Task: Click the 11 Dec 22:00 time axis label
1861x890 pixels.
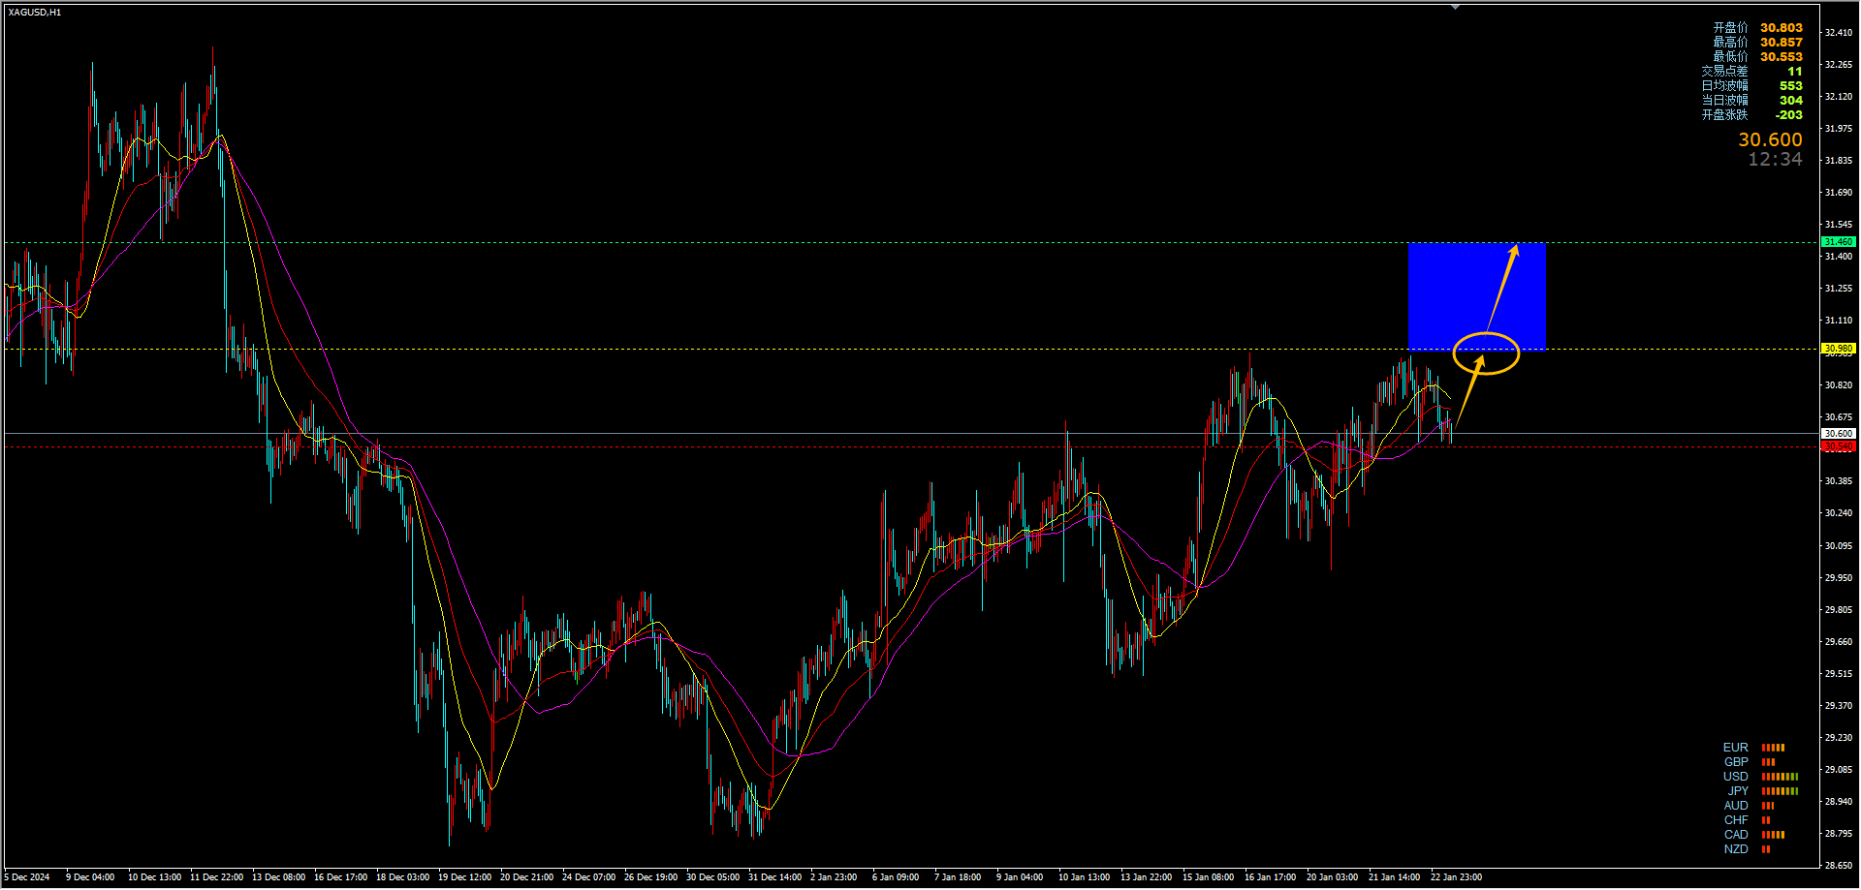Action: (217, 877)
